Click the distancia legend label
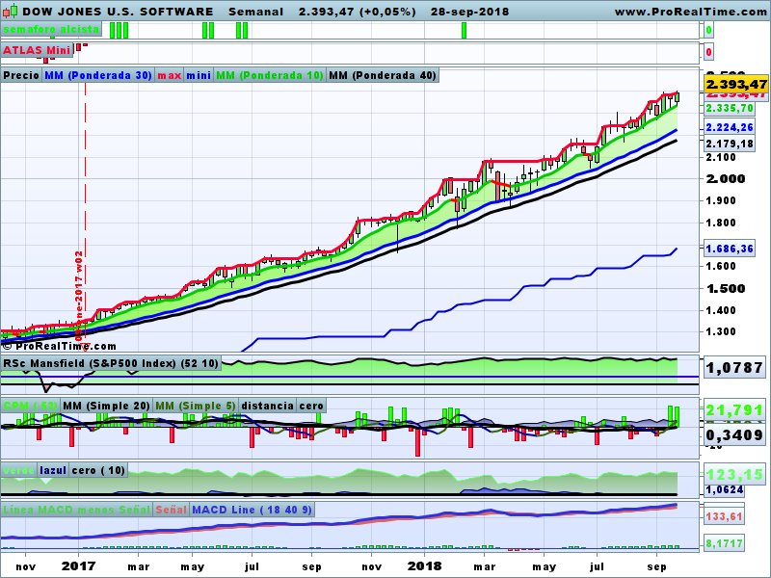 coord(268,406)
